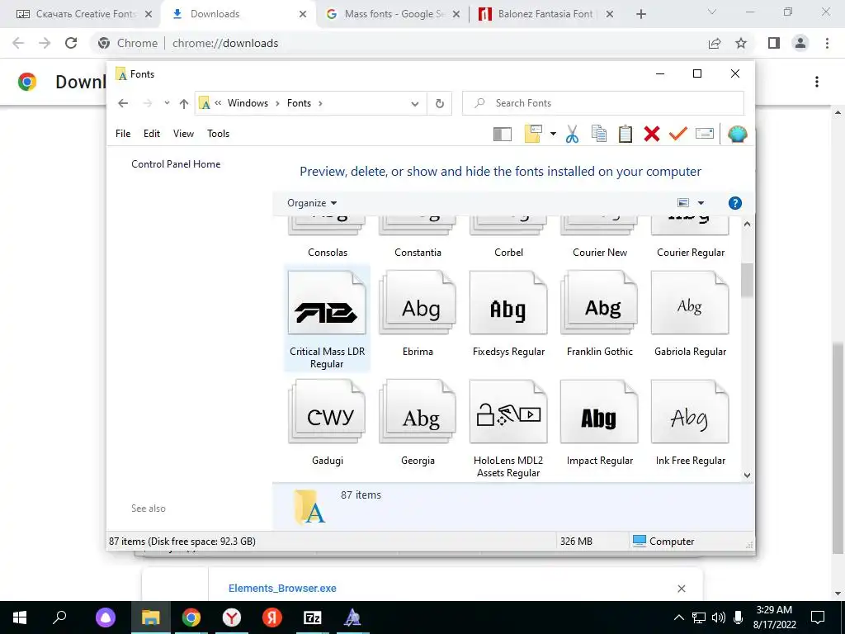This screenshot has width=845, height=634.
Task: Click the red X Delete icon
Action: pyautogui.click(x=652, y=134)
